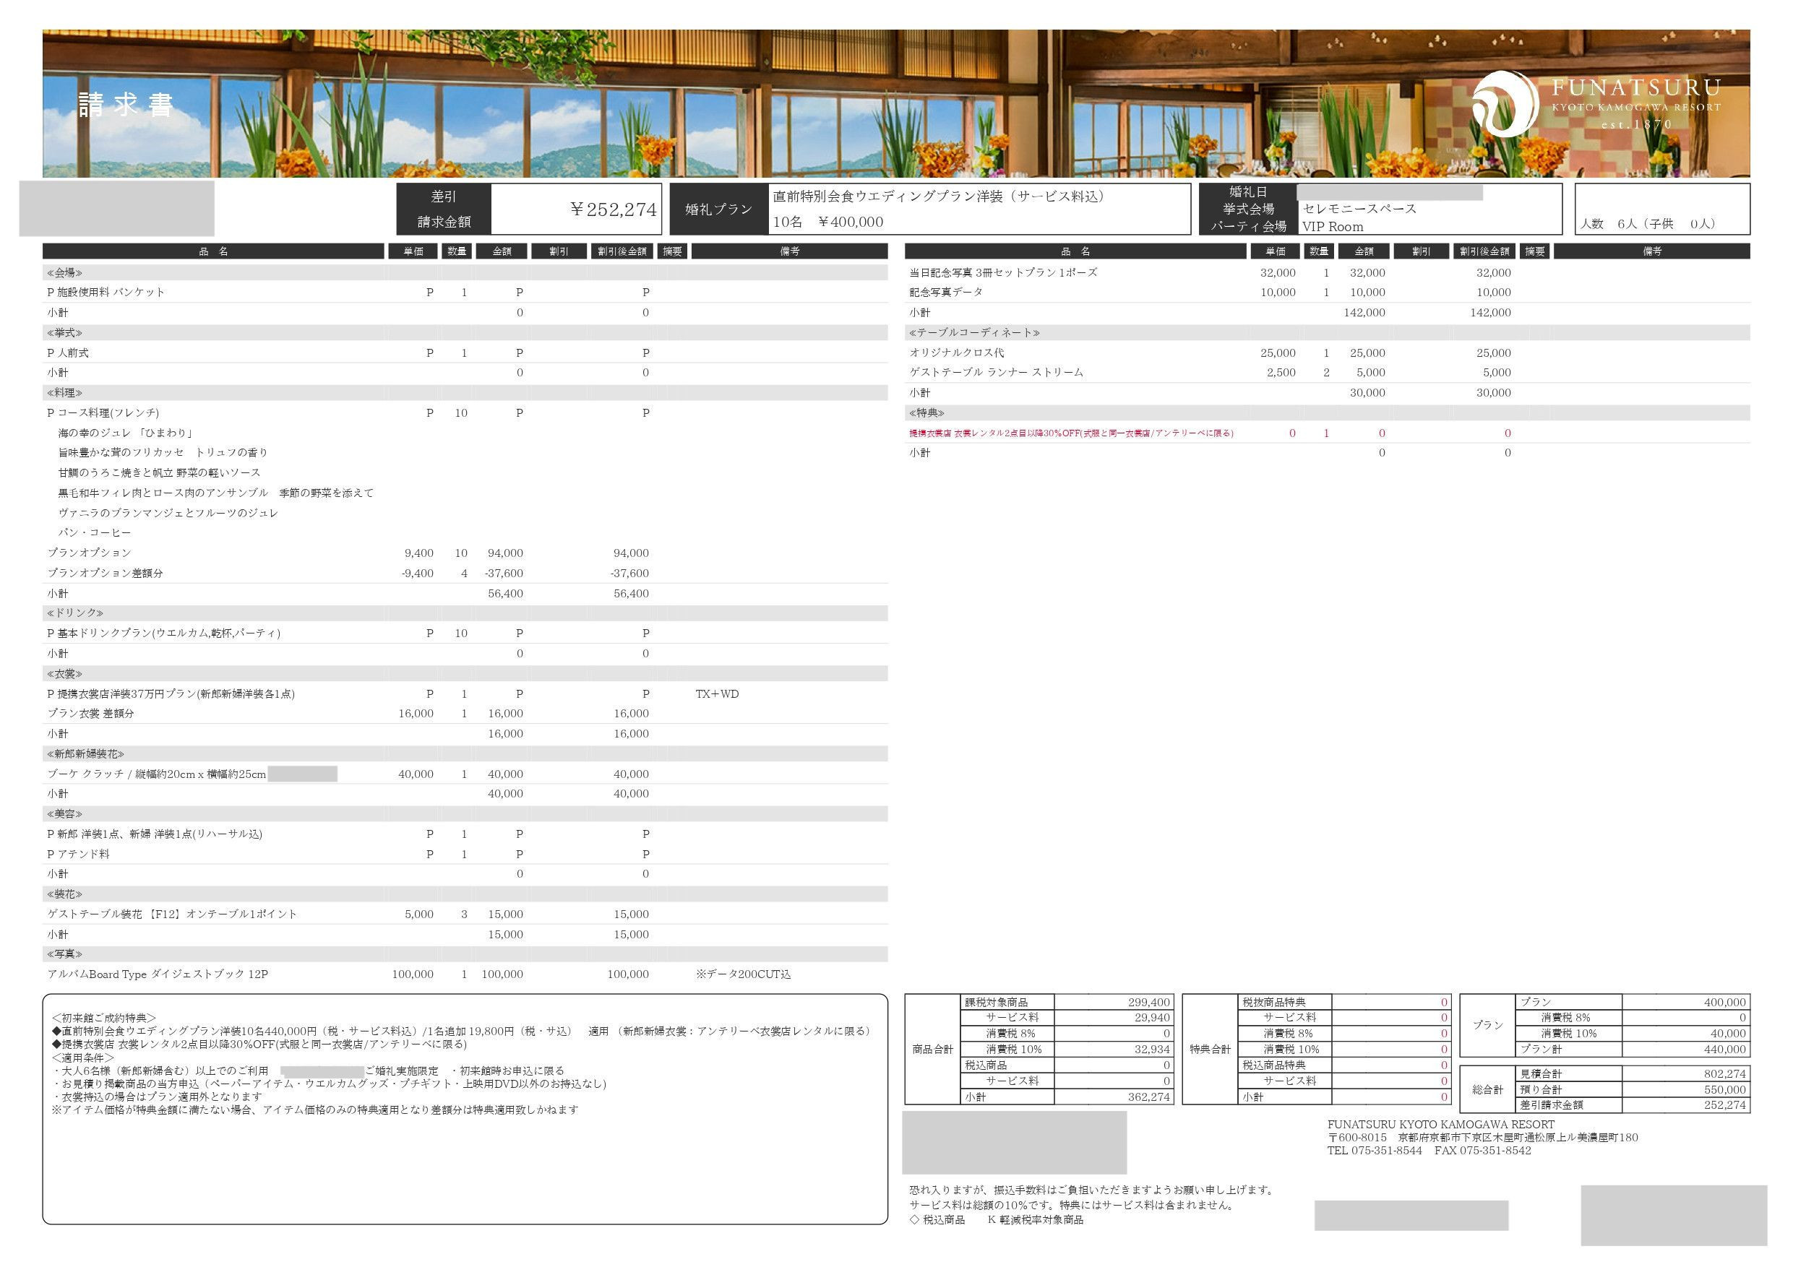This screenshot has height=1267, width=1793.
Task: Select 'P 新郎 洋装1点、新婦 洋装1点(リハーサル込)'
Action: tap(155, 834)
